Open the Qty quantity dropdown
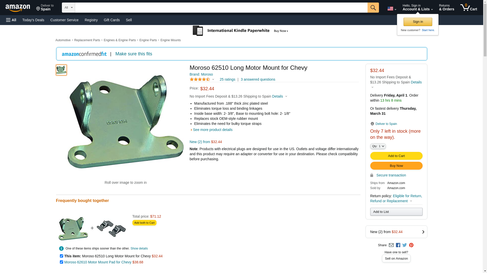 [x=378, y=146]
